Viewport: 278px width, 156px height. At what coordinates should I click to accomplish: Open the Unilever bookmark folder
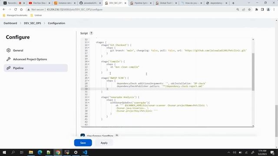pos(36,16)
